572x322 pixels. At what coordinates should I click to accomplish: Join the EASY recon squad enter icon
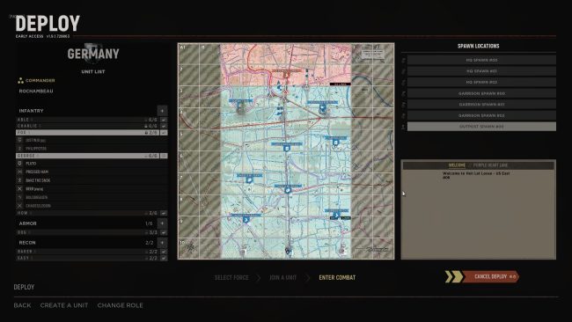coord(164,258)
